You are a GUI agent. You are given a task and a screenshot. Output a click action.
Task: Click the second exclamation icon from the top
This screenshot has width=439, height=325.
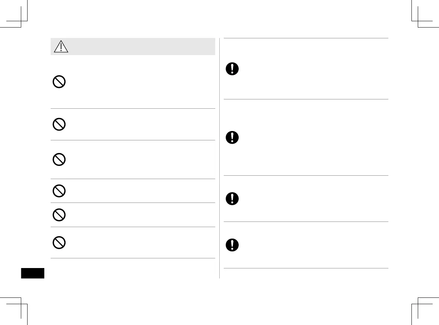click(232, 137)
